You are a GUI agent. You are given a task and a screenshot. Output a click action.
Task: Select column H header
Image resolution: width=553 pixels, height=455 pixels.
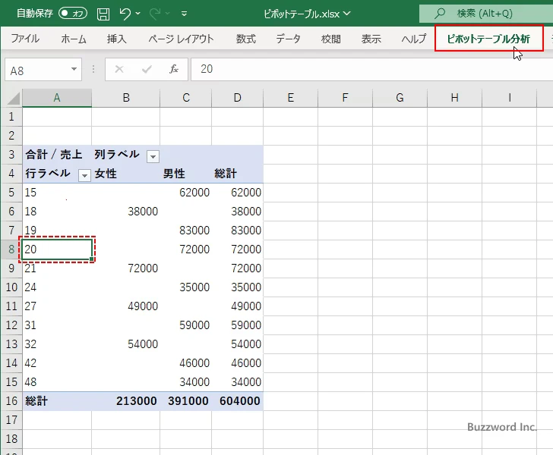[x=454, y=98]
